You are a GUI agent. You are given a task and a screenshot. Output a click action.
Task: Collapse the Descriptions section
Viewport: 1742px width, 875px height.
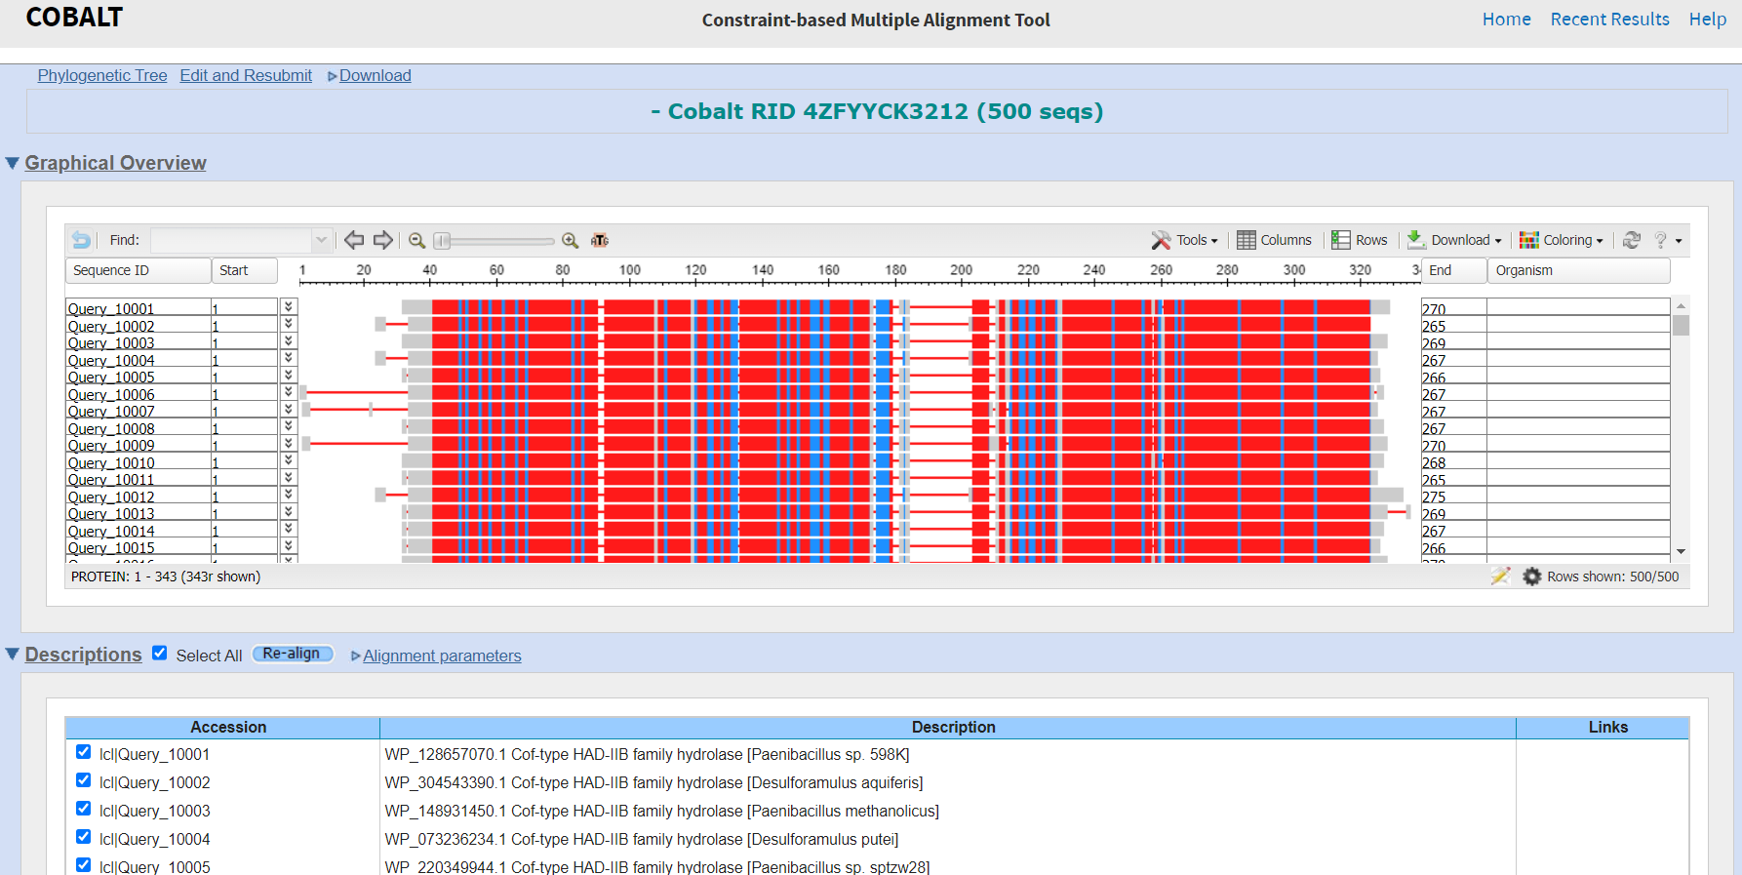pyautogui.click(x=13, y=655)
